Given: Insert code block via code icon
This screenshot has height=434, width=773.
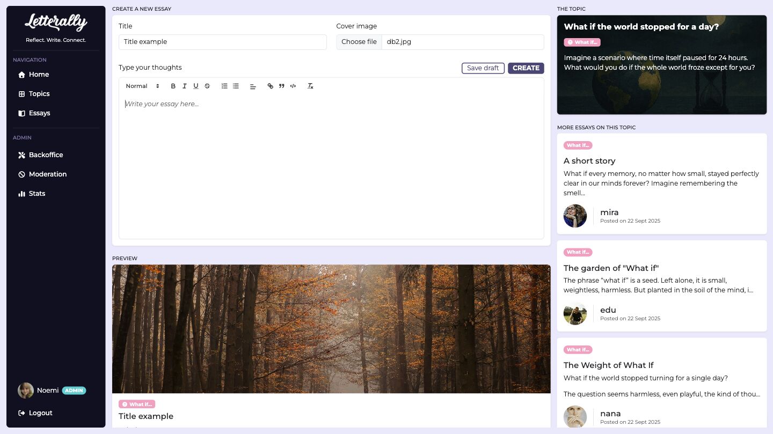Looking at the screenshot, I should [293, 86].
